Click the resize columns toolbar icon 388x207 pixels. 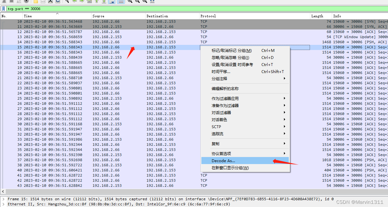pos(152,1)
